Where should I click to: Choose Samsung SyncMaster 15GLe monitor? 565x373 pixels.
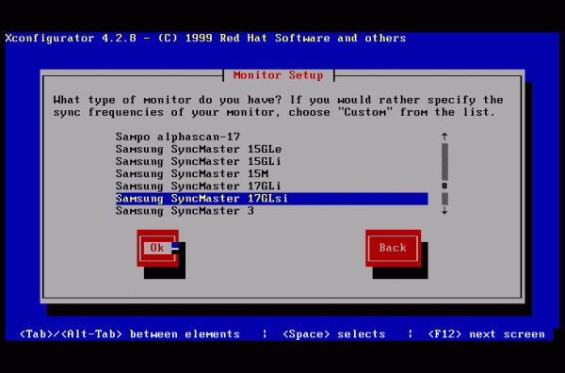click(272, 149)
